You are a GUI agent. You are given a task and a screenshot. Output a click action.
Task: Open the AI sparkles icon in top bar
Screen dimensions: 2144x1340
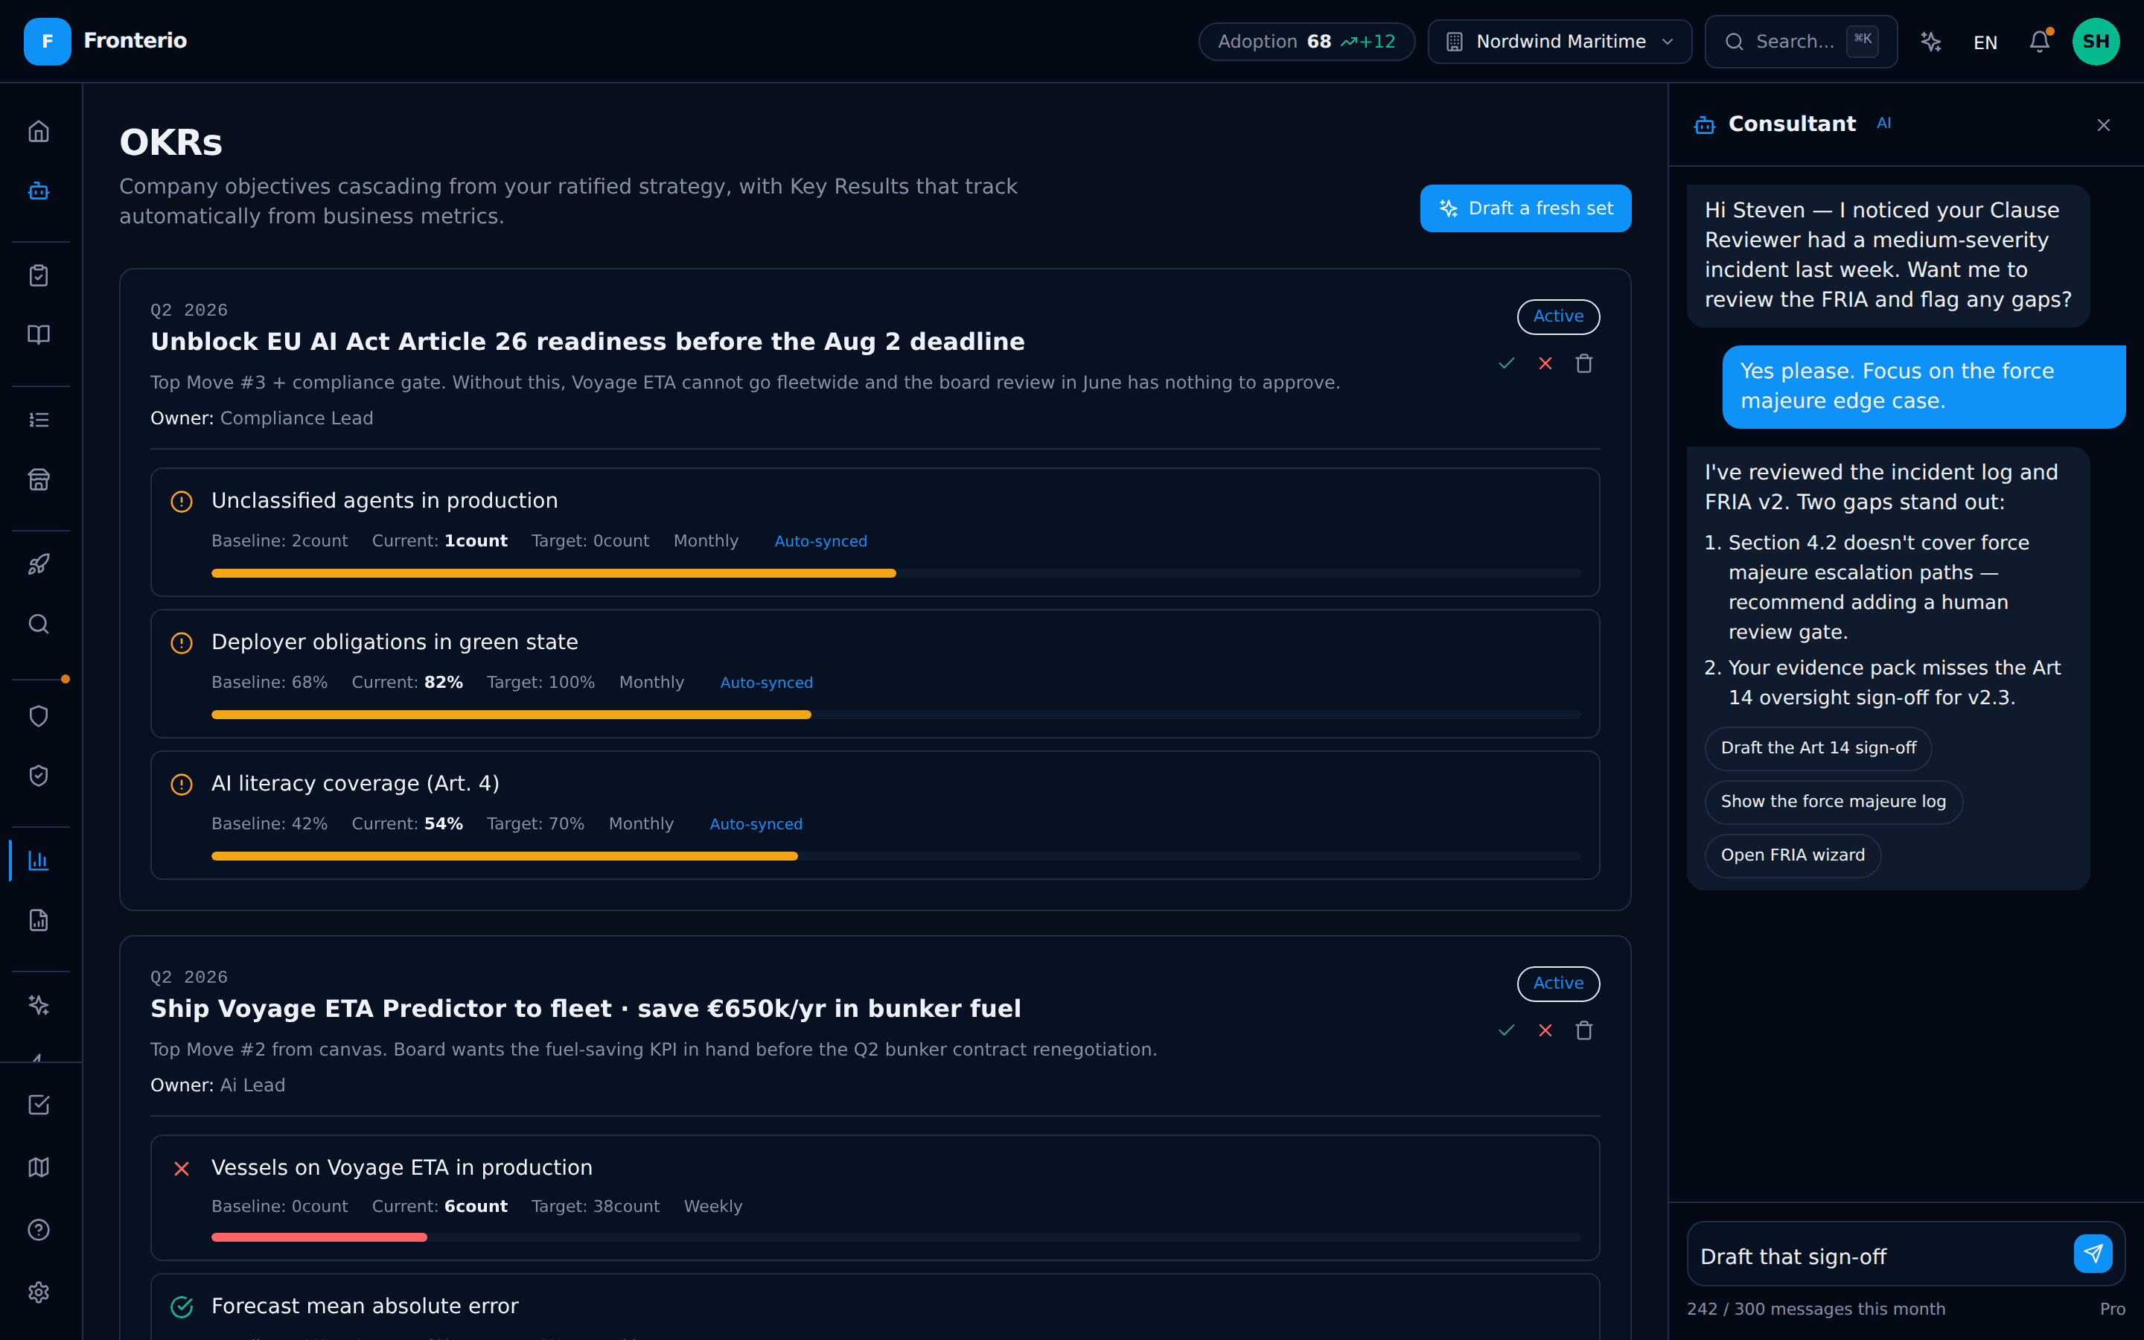[x=1930, y=42]
